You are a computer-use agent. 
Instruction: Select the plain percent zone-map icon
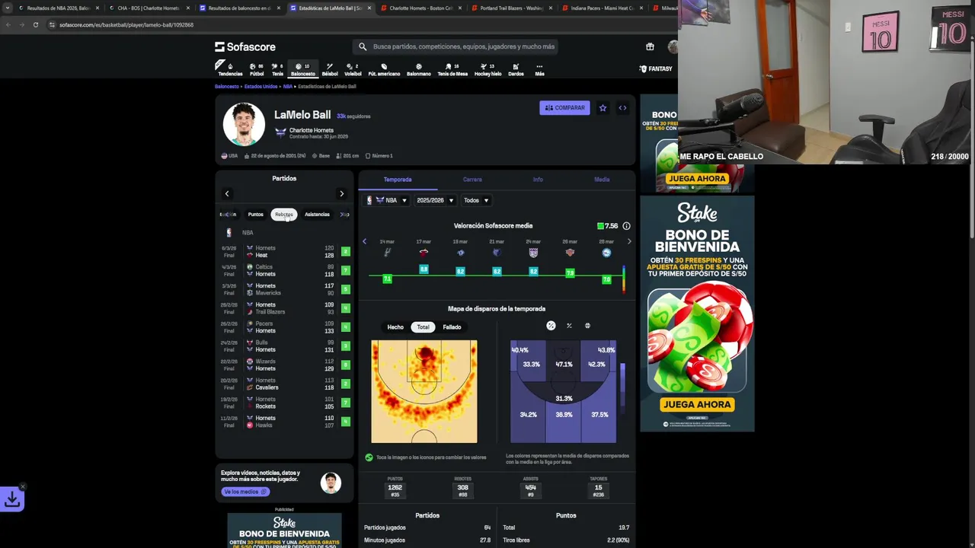click(569, 326)
